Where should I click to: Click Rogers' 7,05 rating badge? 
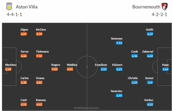click(x=54, y=69)
